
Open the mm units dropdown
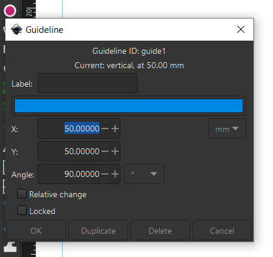point(227,128)
